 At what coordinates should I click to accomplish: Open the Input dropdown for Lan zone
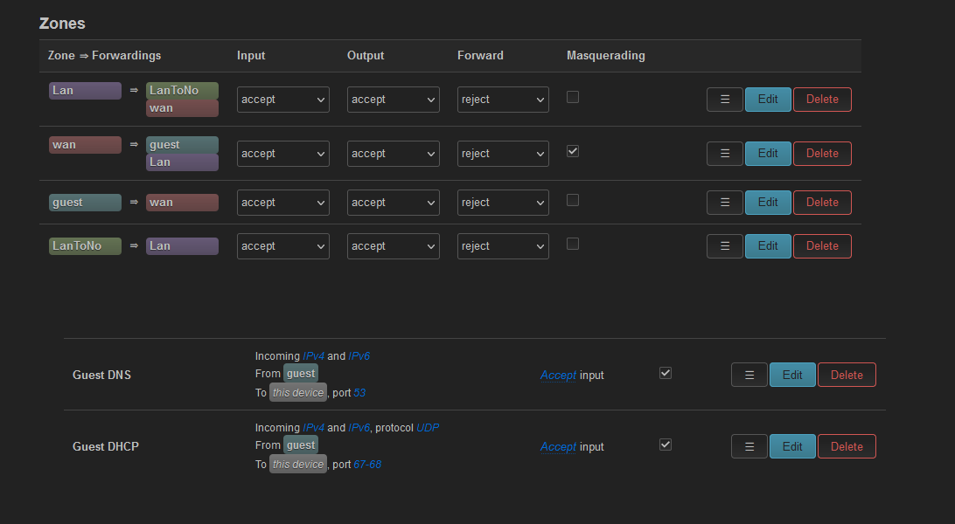[282, 100]
